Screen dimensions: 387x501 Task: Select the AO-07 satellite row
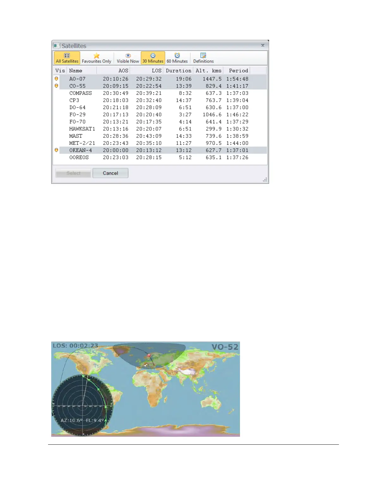tap(160, 79)
